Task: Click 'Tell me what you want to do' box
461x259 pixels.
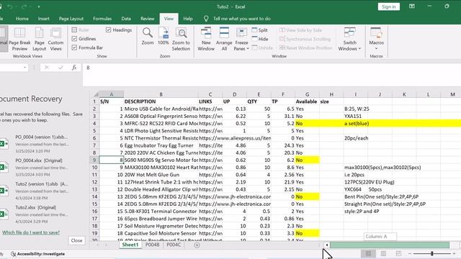Action: (242, 19)
